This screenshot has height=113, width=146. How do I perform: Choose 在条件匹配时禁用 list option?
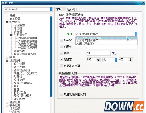[x=106, y=41]
